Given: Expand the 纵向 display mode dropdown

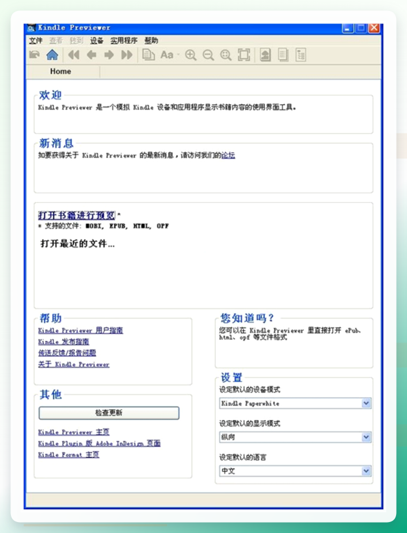Looking at the screenshot, I should (366, 437).
